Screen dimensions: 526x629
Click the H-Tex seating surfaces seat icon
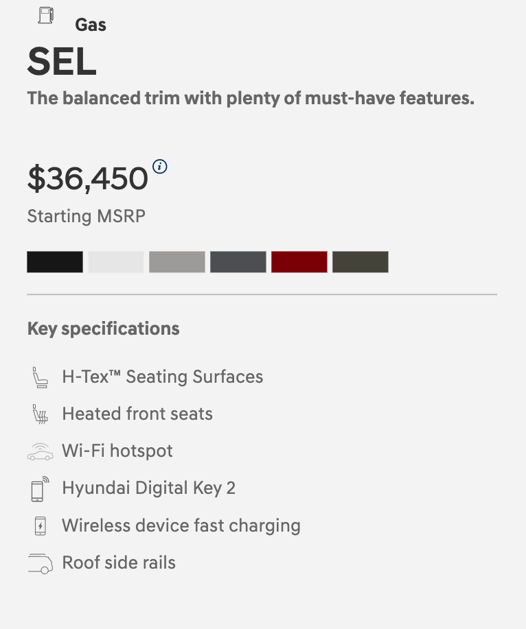click(40, 377)
